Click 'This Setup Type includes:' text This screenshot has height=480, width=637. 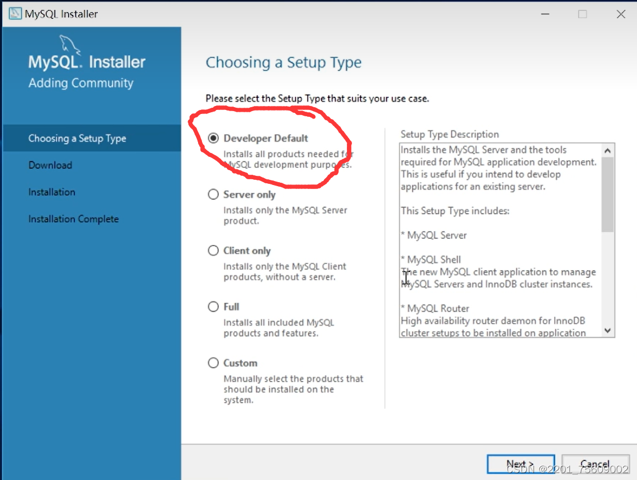pos(455,211)
